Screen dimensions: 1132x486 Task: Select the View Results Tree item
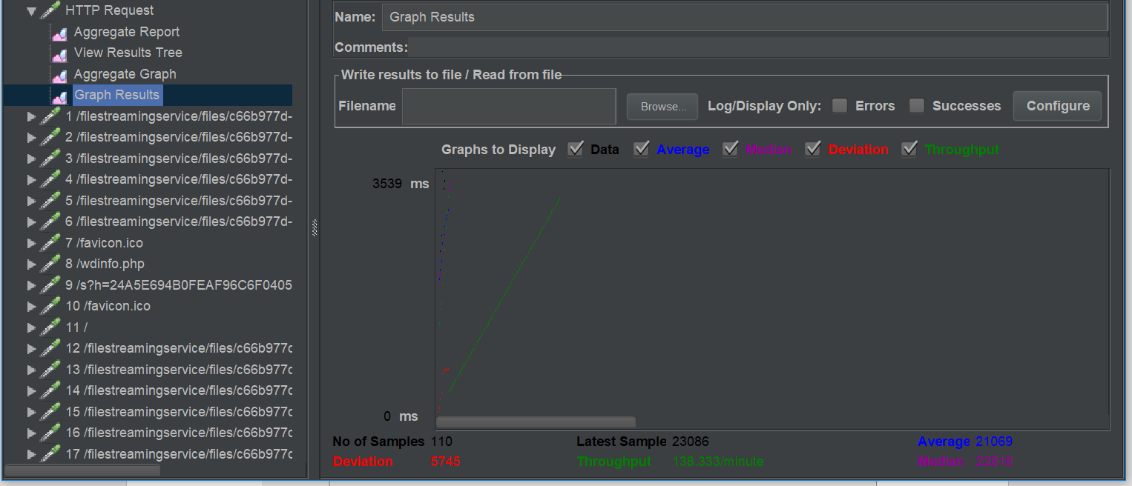(128, 53)
